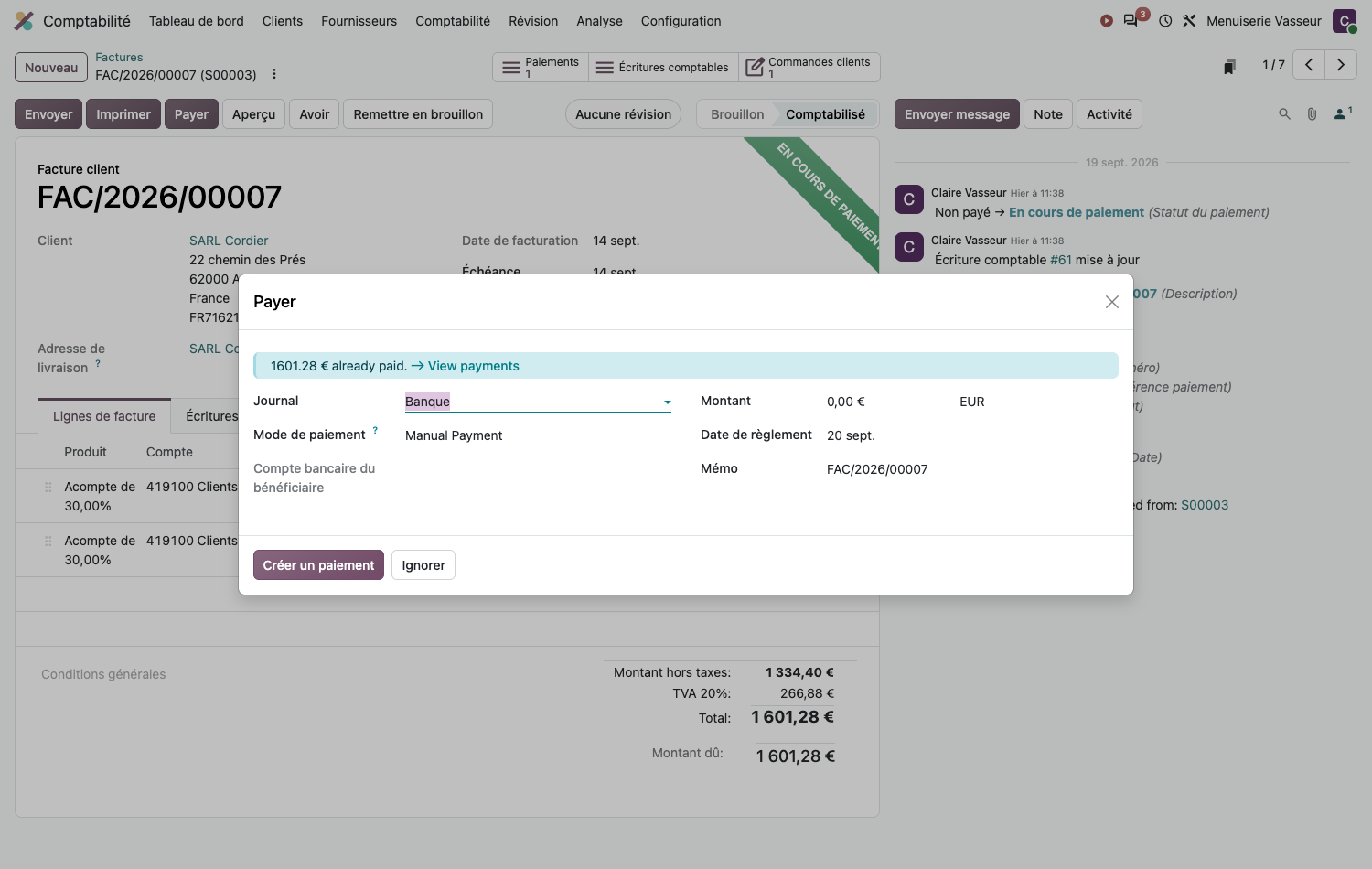Open the Journal dropdown arrow

667,402
